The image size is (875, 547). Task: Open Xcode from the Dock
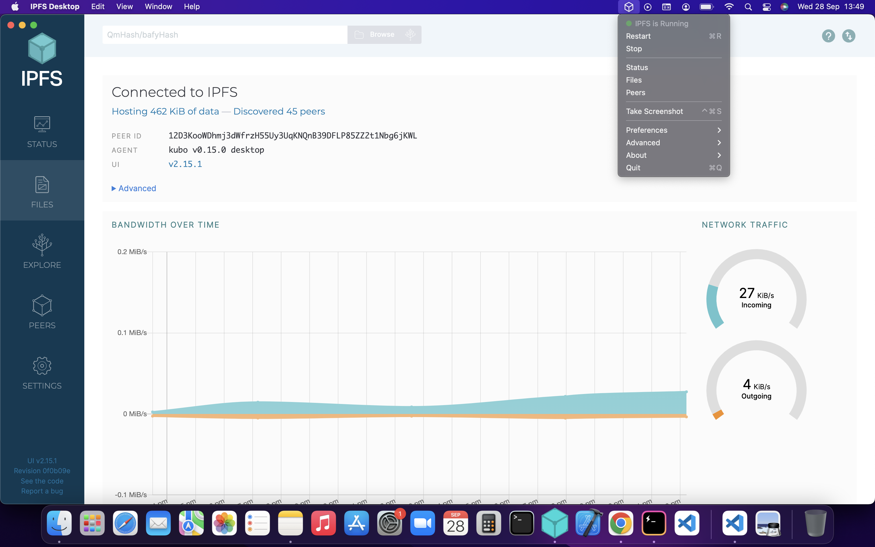[588, 523]
